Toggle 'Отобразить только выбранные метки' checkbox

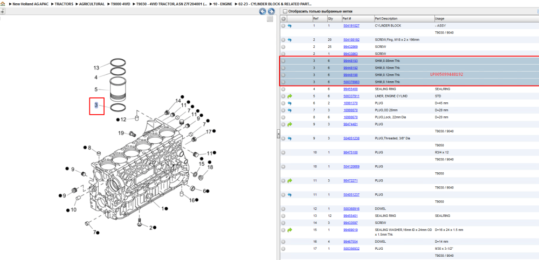click(x=285, y=11)
